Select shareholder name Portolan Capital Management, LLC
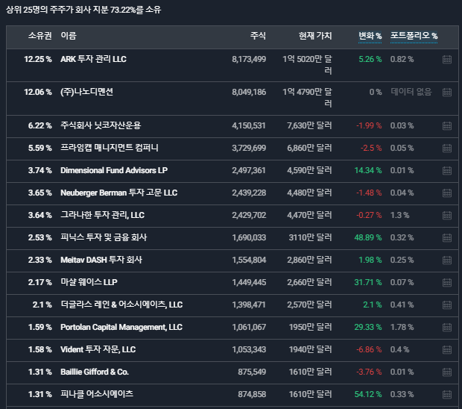 pos(121,327)
